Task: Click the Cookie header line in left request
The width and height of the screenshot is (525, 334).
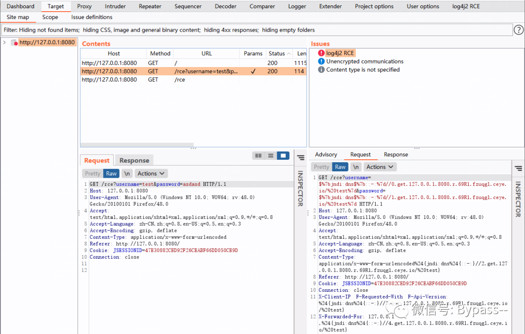Action: pyautogui.click(x=164, y=250)
